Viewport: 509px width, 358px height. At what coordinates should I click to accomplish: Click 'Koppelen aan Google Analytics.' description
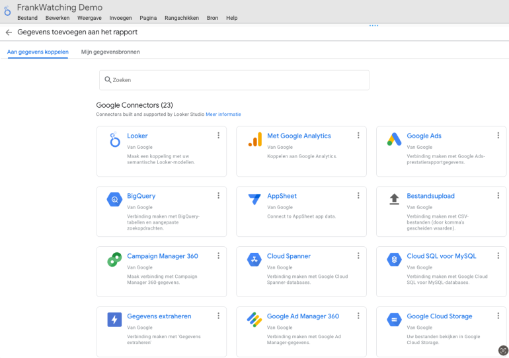tap(302, 156)
